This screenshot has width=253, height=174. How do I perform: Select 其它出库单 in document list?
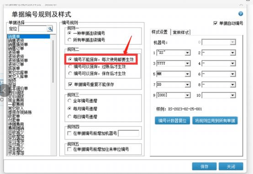pyautogui.click(x=18, y=72)
